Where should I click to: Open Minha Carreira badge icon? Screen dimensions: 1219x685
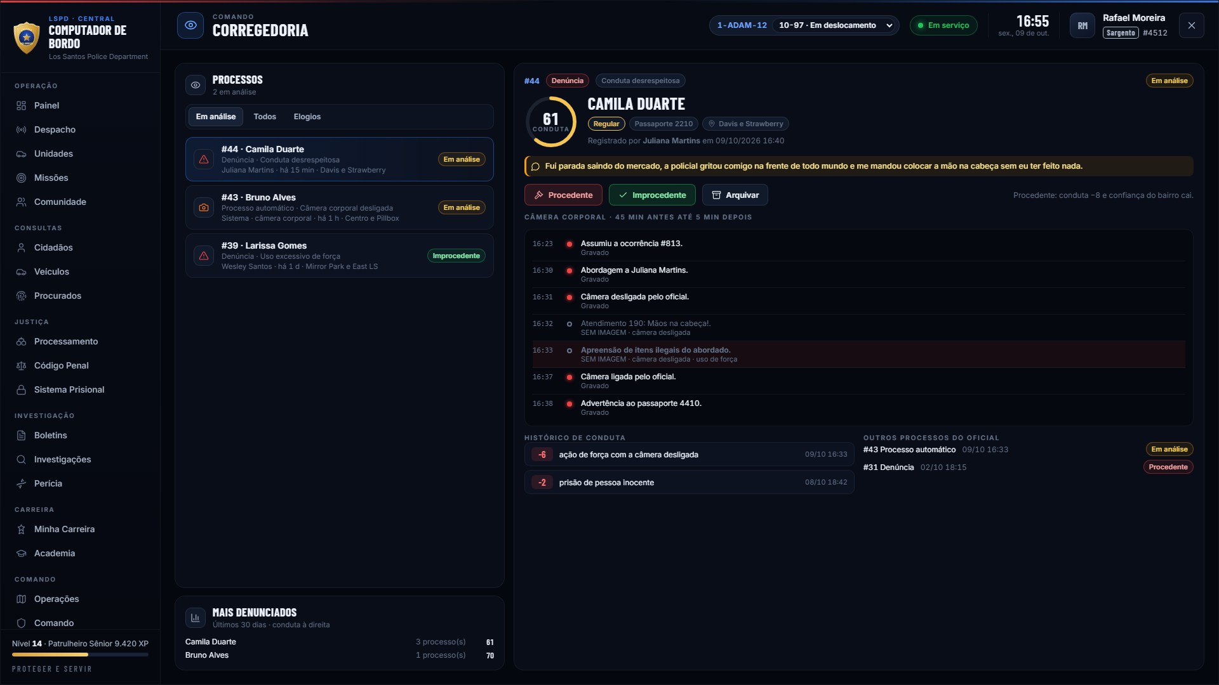tap(21, 529)
